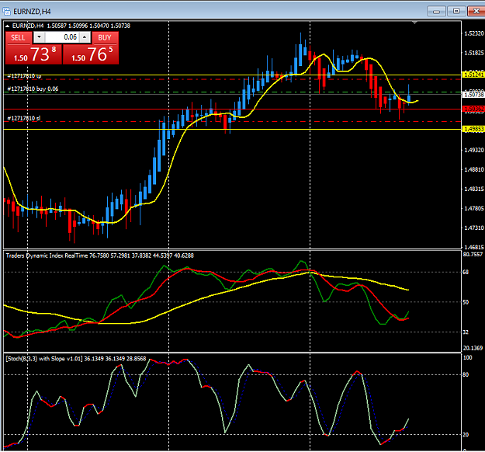Image resolution: width=485 pixels, height=452 pixels.
Task: Click the EURNZD,H4 chart window icon
Action: pos(6,12)
